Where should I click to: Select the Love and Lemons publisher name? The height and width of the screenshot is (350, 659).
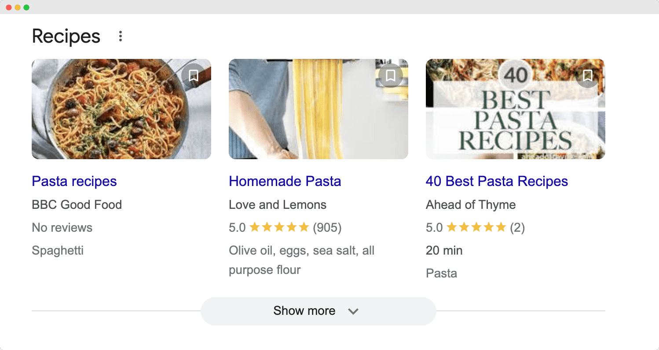tap(277, 204)
